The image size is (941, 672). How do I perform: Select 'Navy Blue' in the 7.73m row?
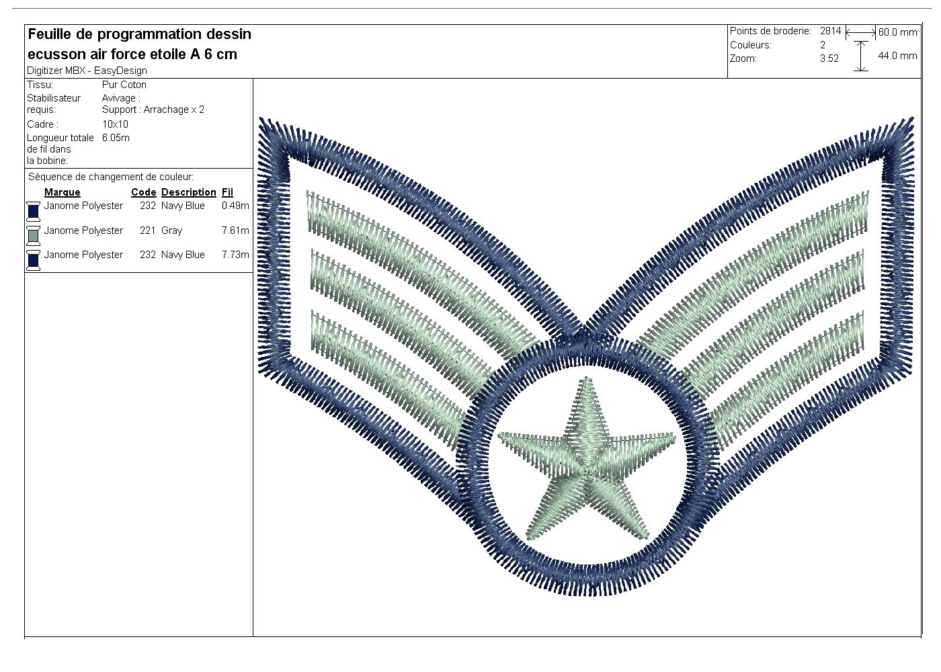(x=183, y=255)
